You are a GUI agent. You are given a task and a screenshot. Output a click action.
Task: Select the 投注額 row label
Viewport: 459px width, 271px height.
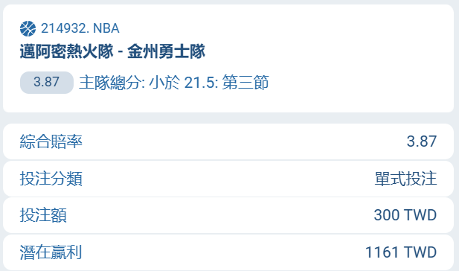click(43, 215)
